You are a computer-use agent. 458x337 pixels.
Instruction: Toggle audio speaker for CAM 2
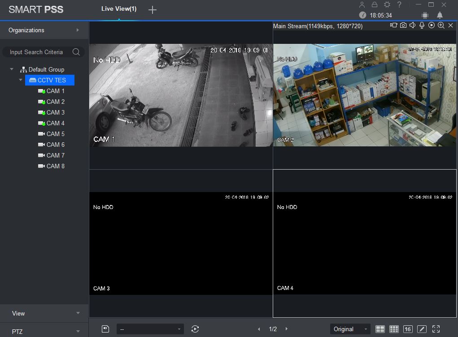point(413,26)
